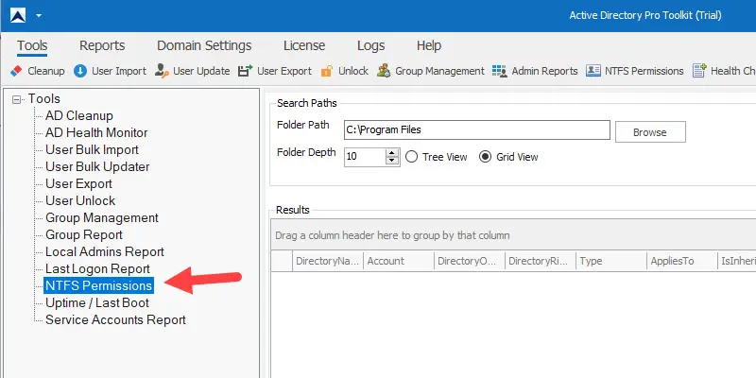
Task: Click the DirectoryRights column header
Action: click(541, 262)
